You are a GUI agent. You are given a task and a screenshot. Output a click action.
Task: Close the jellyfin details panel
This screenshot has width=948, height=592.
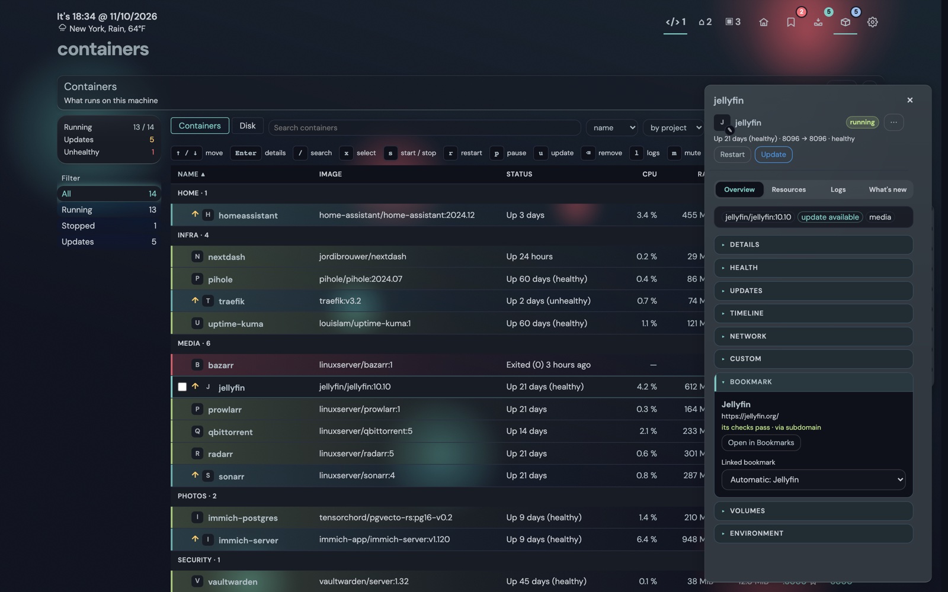click(910, 100)
